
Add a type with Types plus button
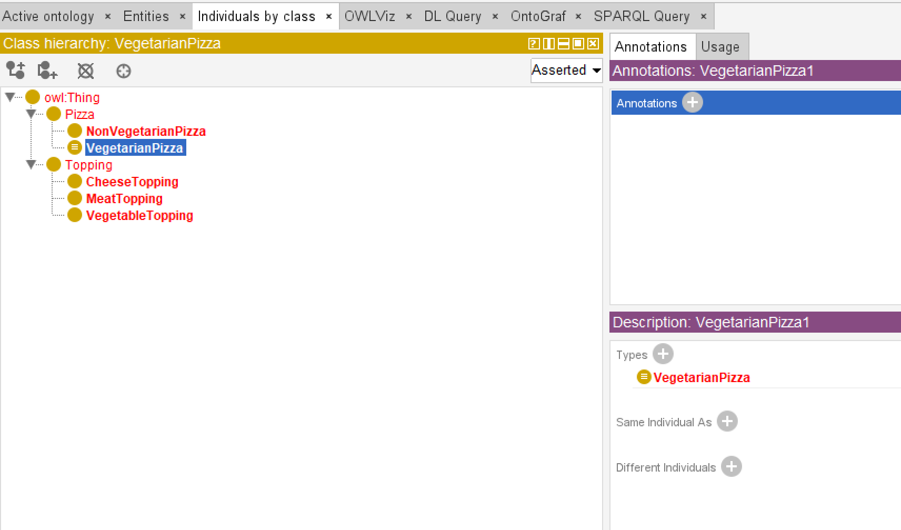click(x=663, y=354)
